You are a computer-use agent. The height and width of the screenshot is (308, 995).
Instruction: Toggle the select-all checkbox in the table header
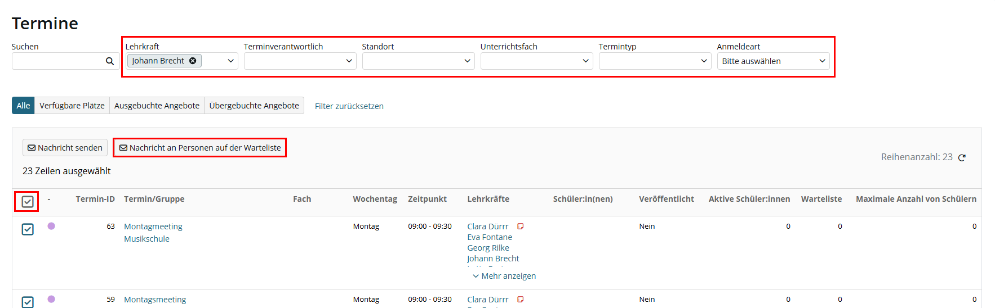(28, 201)
